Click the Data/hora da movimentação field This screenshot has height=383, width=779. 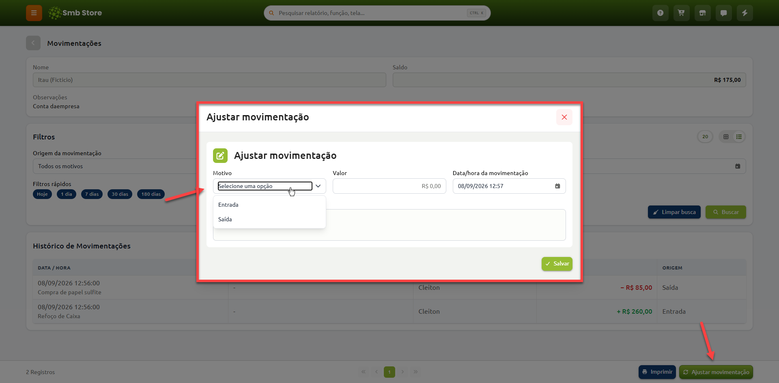[x=509, y=186]
